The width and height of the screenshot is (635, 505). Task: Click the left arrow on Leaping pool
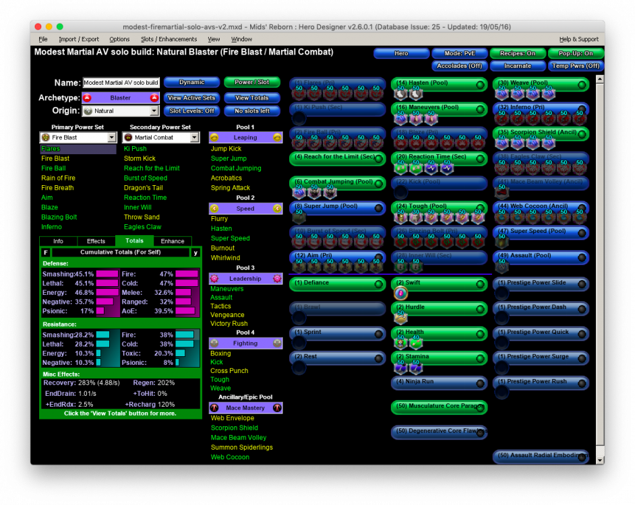pos(214,137)
